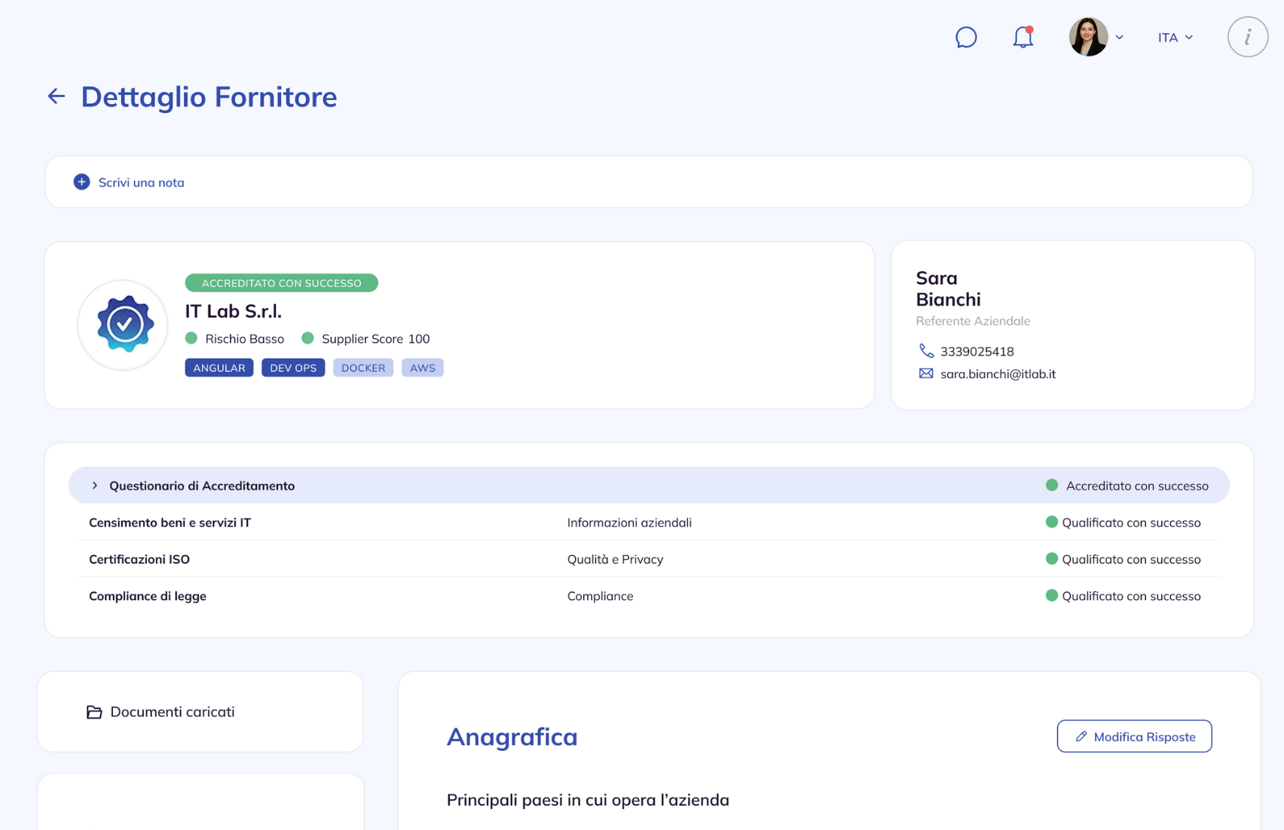Open the Certificazioni ISO row

[139, 559]
